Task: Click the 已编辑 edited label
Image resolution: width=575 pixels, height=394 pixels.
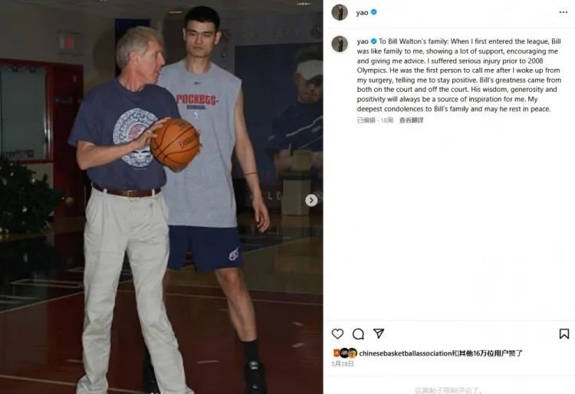Action: (366, 120)
